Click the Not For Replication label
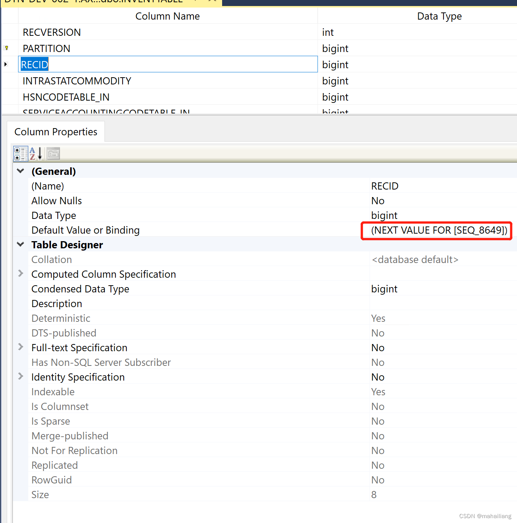Screen dimensions: 517x523 (74, 451)
